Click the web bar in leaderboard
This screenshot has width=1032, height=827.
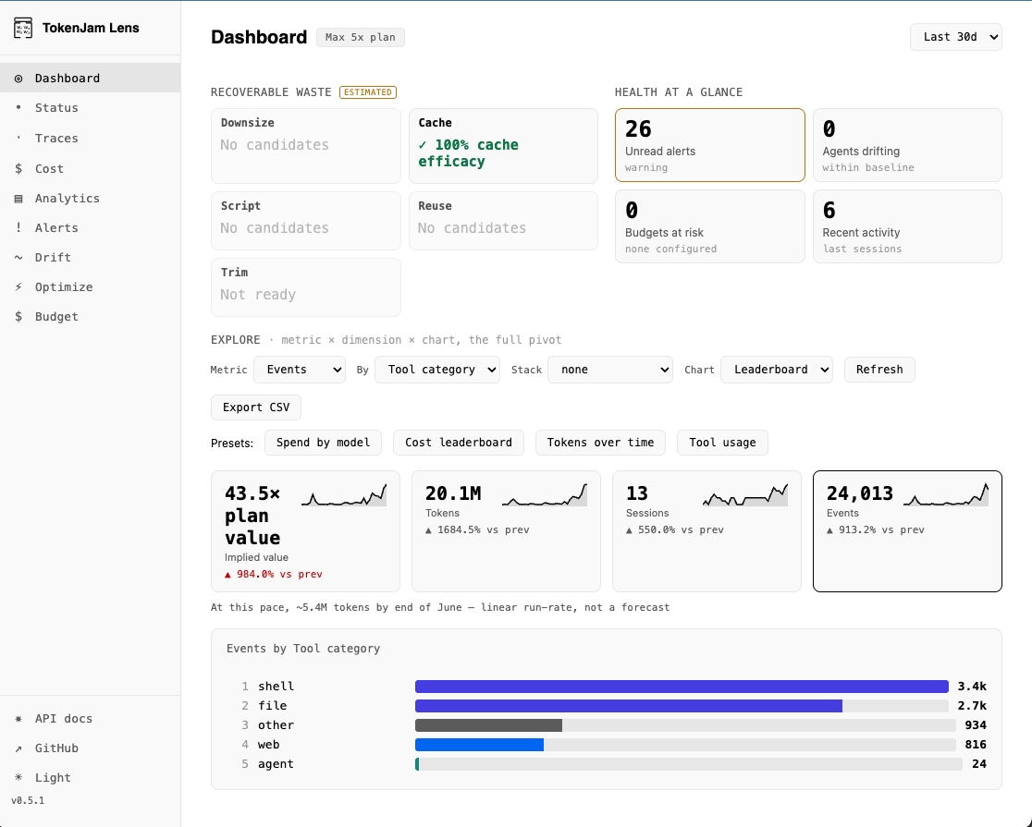[479, 745]
